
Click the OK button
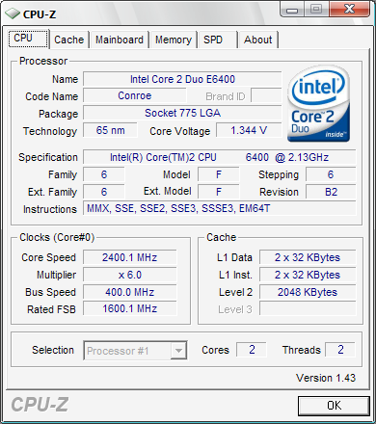[x=334, y=406]
